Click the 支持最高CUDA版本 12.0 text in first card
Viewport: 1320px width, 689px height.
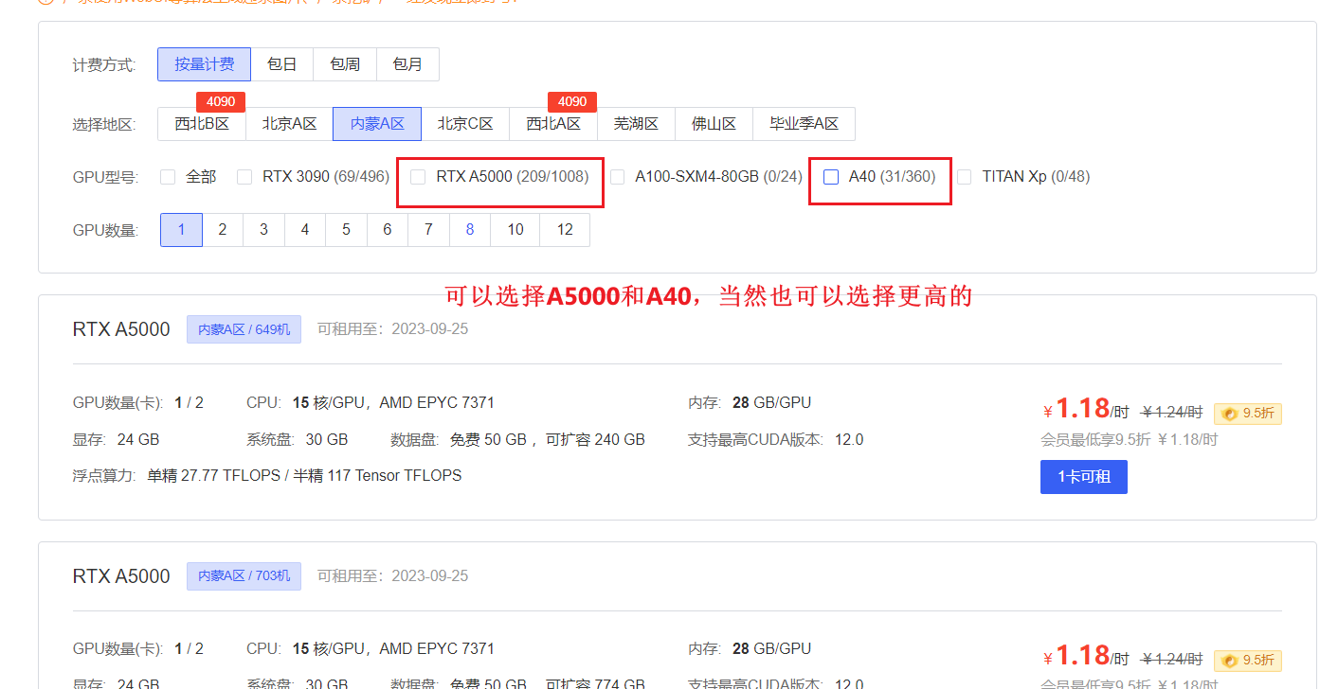coord(776,440)
